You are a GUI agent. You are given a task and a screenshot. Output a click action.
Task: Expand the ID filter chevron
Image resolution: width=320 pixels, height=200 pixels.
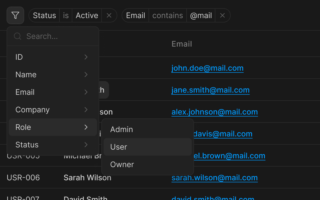pyautogui.click(x=86, y=57)
